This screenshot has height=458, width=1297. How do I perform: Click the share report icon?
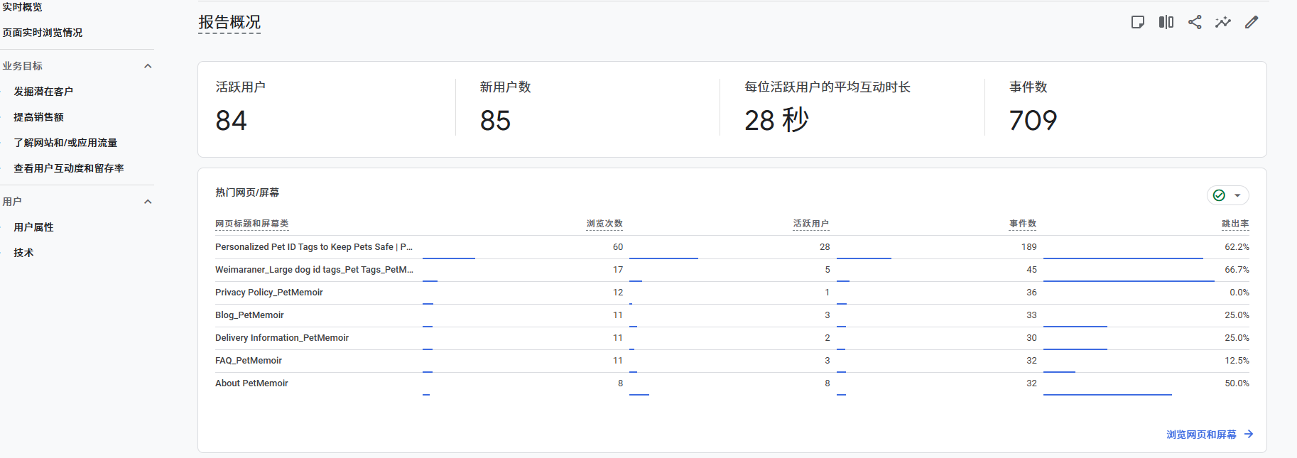click(x=1195, y=22)
